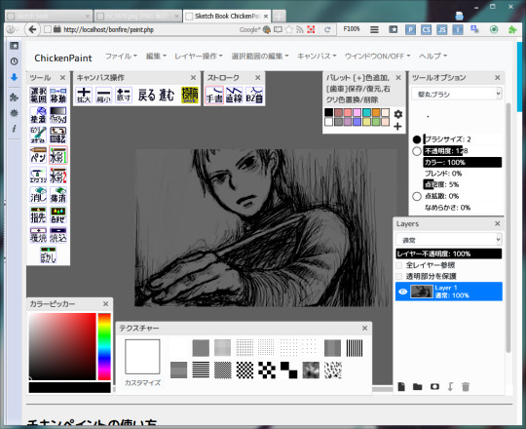526x429 pixels.
Task: Click 戻る undo button
Action: (x=146, y=95)
